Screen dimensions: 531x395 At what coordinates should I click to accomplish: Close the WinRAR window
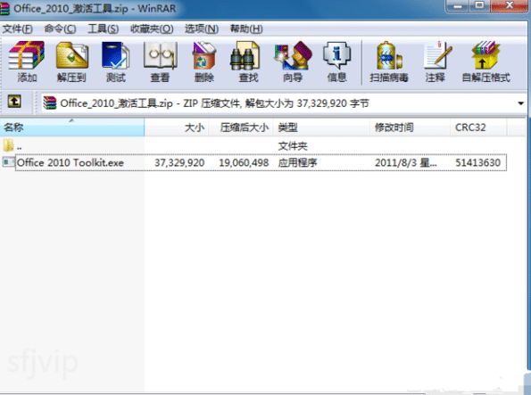(x=510, y=6)
